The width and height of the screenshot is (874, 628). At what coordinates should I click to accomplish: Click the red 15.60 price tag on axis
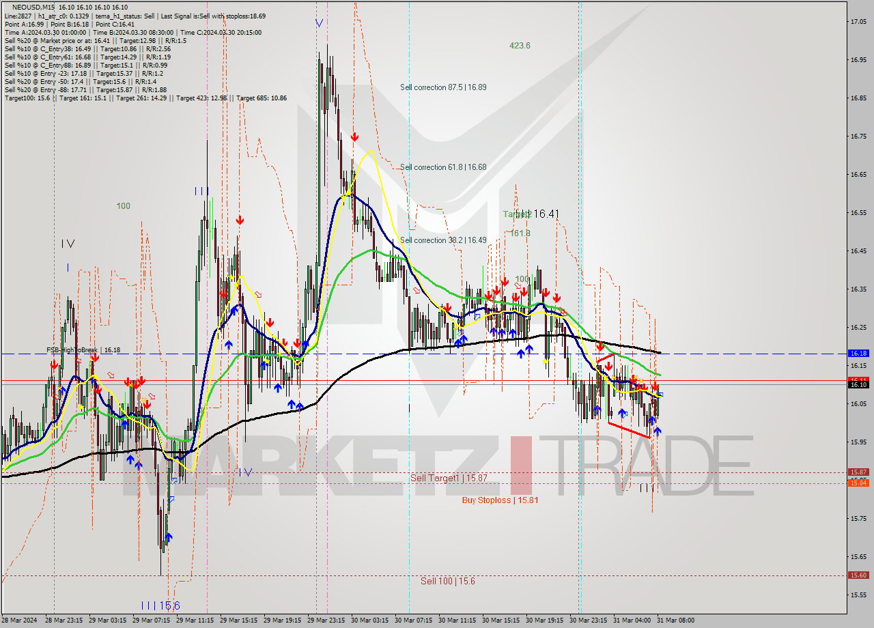[x=858, y=575]
